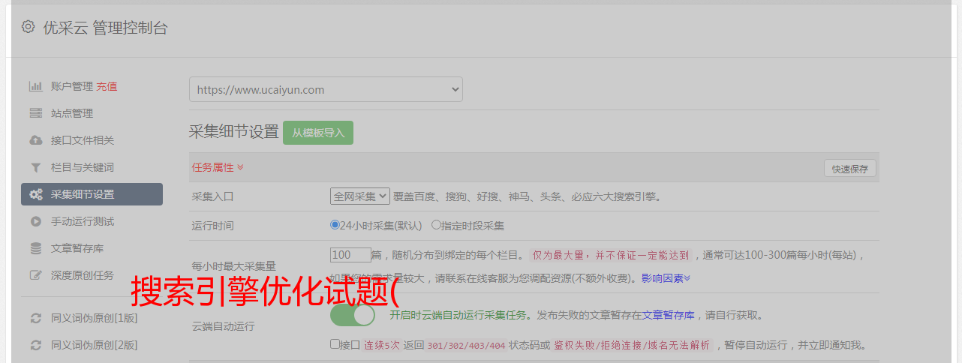Open the 文章暂存库 hyperlink in description
This screenshot has height=363, width=962.
tap(669, 315)
